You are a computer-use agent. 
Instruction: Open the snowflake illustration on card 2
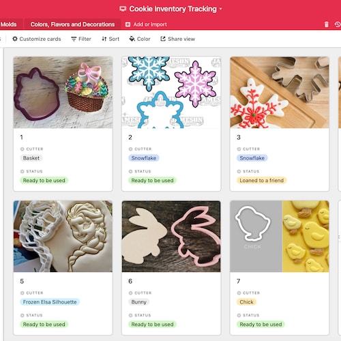[171, 92]
